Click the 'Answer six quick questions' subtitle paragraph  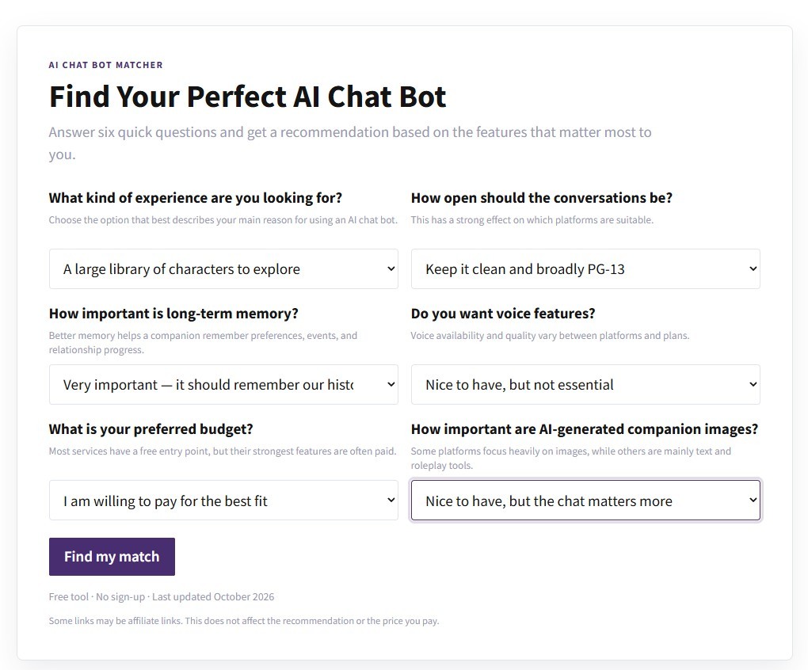(x=350, y=143)
